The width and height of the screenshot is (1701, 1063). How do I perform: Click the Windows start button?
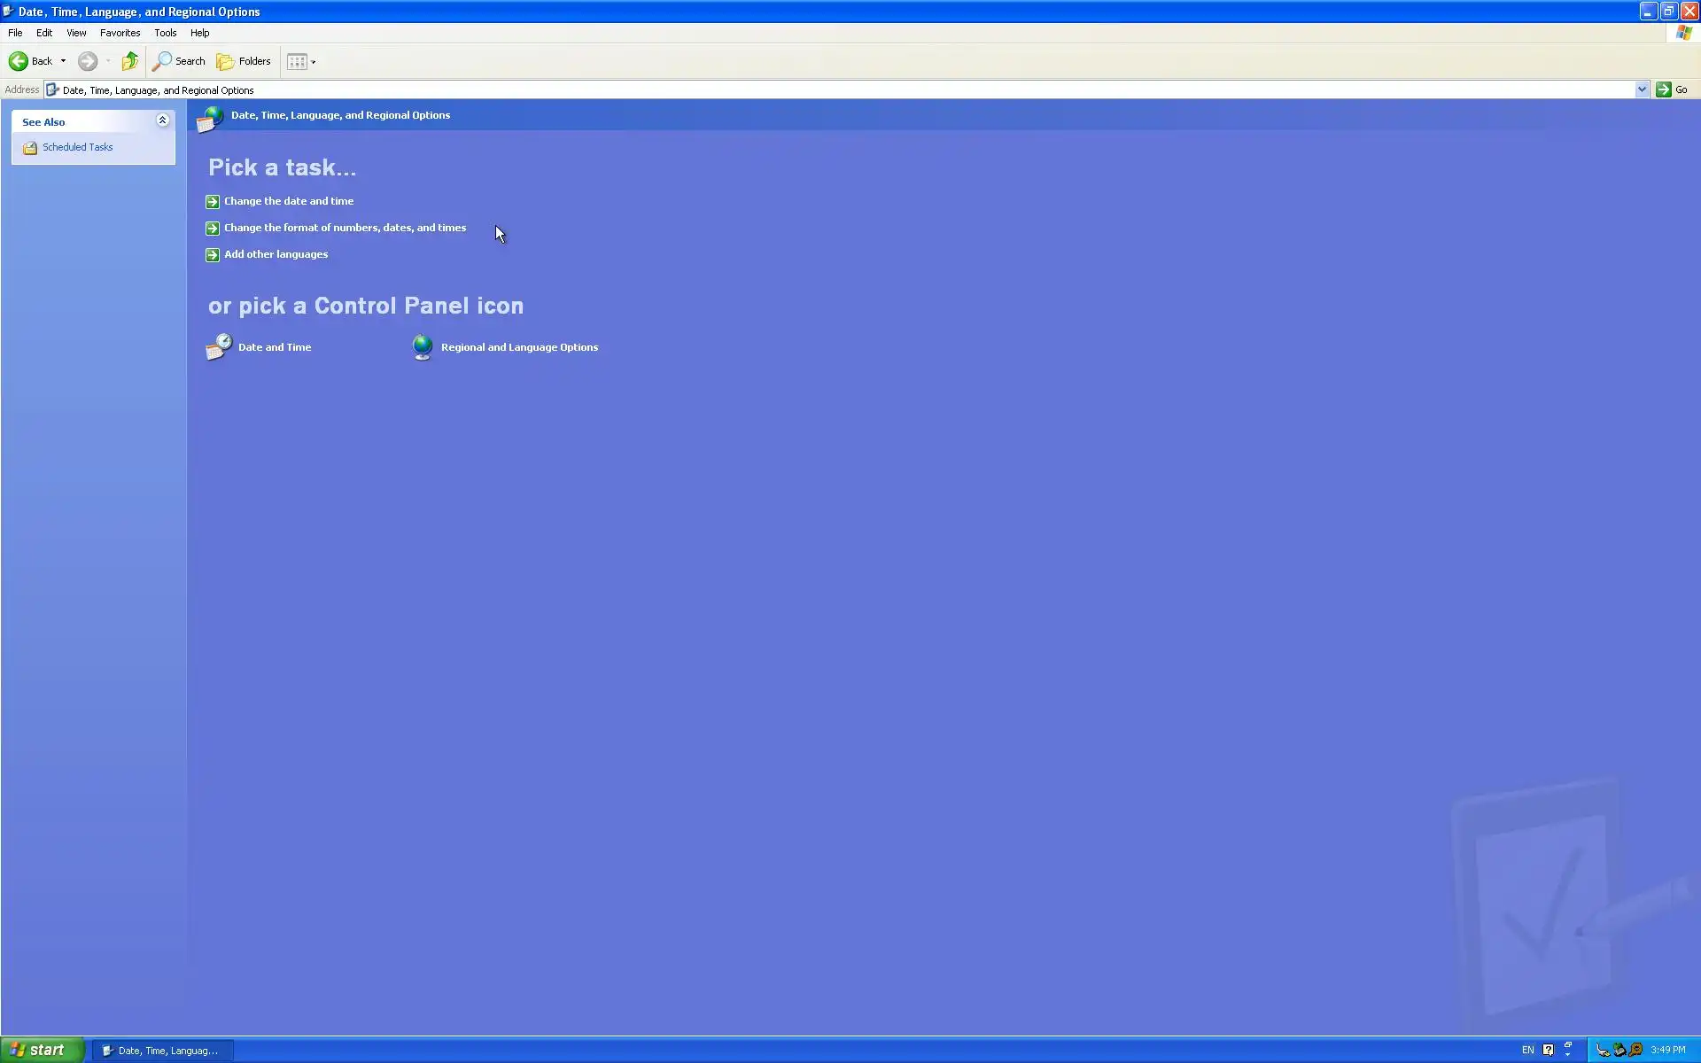42,1050
